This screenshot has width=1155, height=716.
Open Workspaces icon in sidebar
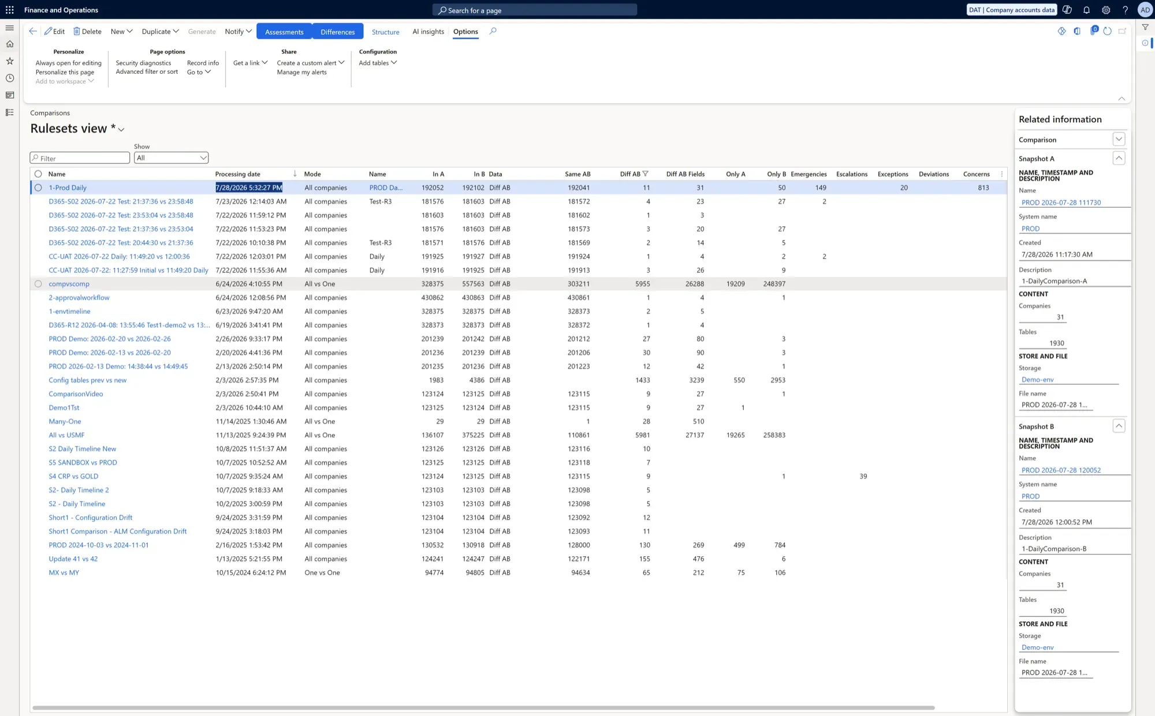tap(9, 95)
